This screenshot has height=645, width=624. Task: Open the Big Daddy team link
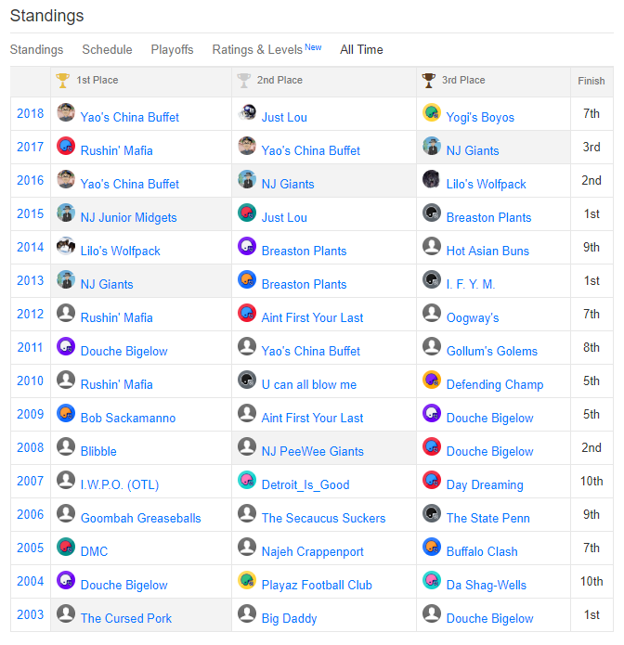pos(290,618)
